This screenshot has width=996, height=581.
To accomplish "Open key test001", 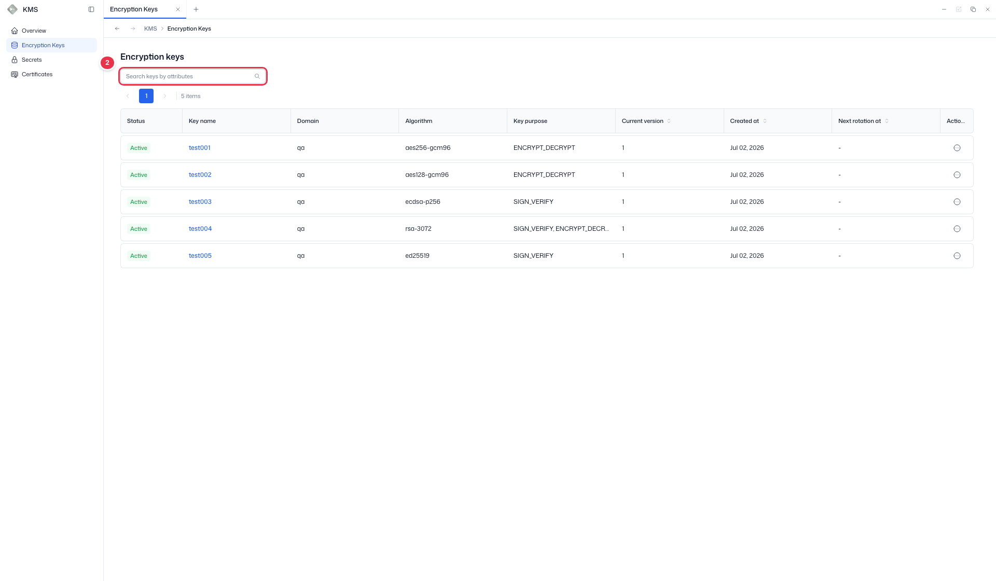I will (200, 148).
